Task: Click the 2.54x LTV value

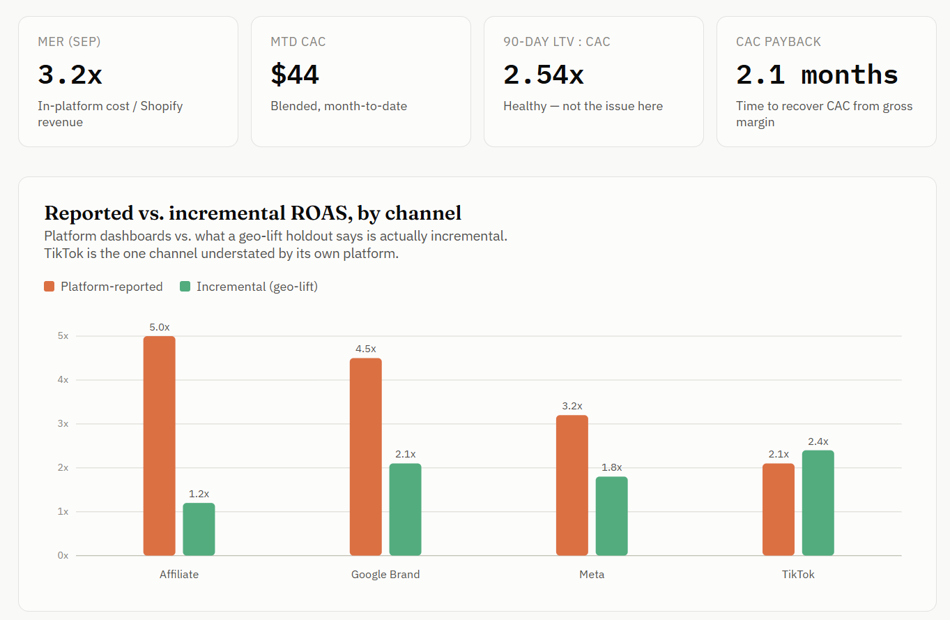Action: click(544, 75)
